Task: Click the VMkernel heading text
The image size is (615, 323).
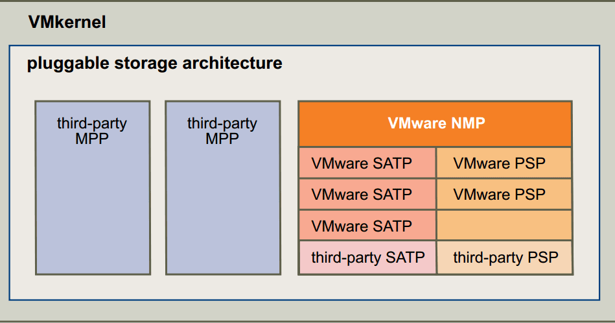Action: 67,22
